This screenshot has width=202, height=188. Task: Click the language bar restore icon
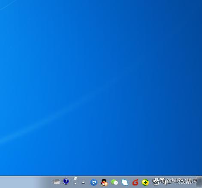point(75,179)
